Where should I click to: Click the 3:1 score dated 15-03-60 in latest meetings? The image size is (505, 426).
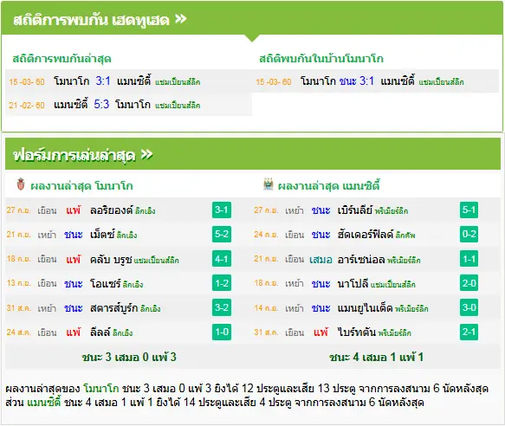[x=103, y=81]
